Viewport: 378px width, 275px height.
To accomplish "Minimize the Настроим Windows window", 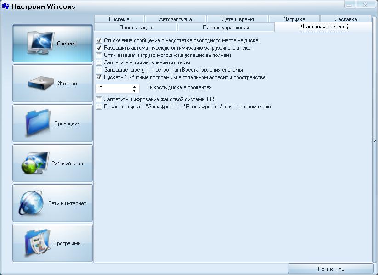I will 351,5.
